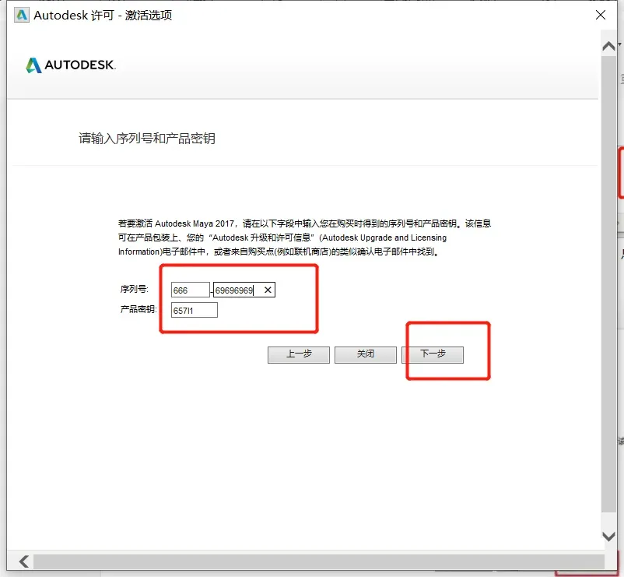The image size is (624, 577).
Task: Focus the product key field 657I1
Action: pyautogui.click(x=195, y=310)
